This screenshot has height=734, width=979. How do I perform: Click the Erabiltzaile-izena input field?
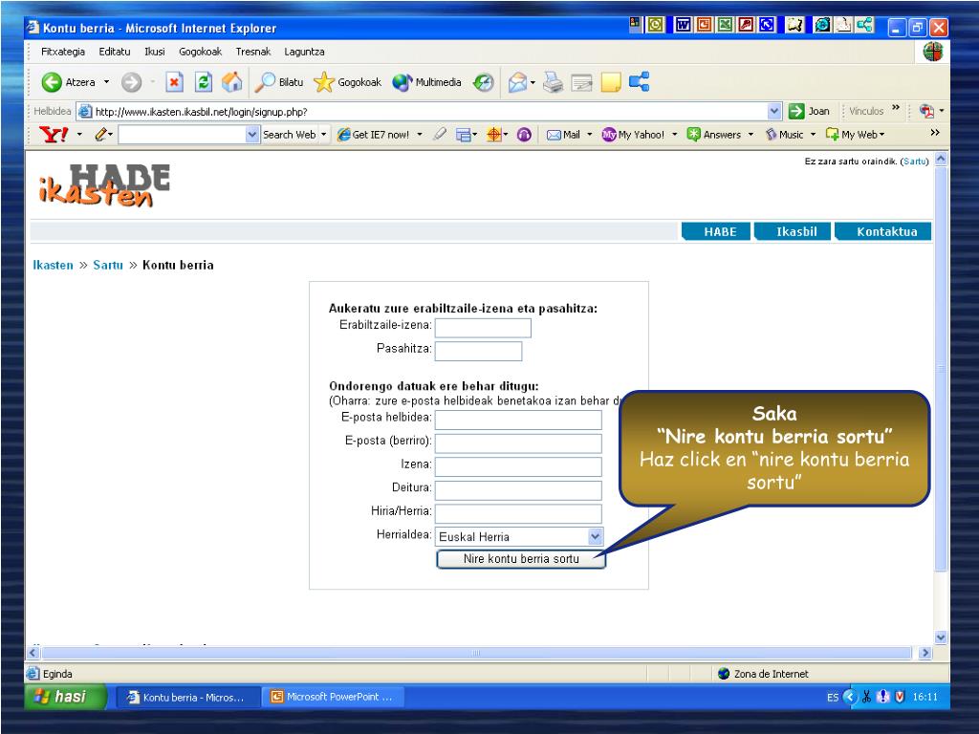click(x=483, y=328)
